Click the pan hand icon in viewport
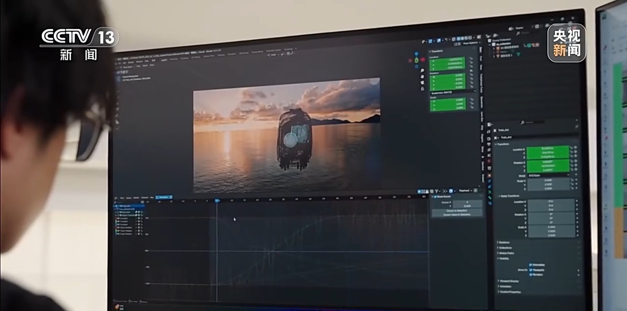 422,77
